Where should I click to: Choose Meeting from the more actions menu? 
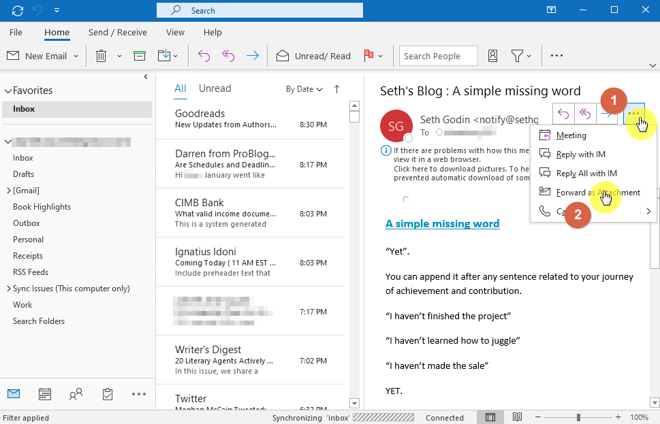(x=593, y=135)
